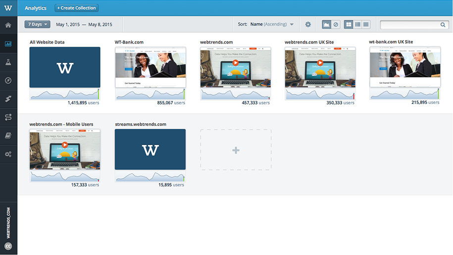Open the webtrends.com thumbnail
The height and width of the screenshot is (255, 453).
pos(236,67)
